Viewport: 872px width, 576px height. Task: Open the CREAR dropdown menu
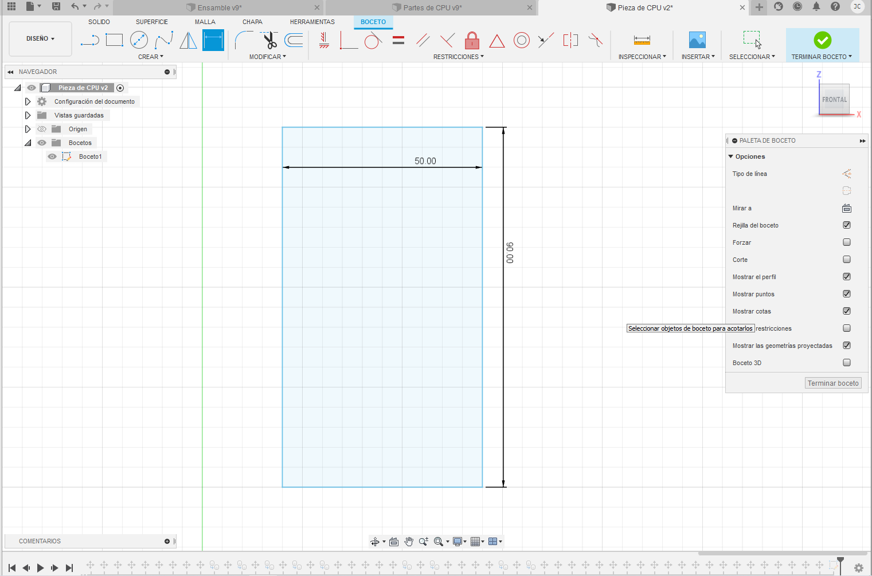point(151,57)
